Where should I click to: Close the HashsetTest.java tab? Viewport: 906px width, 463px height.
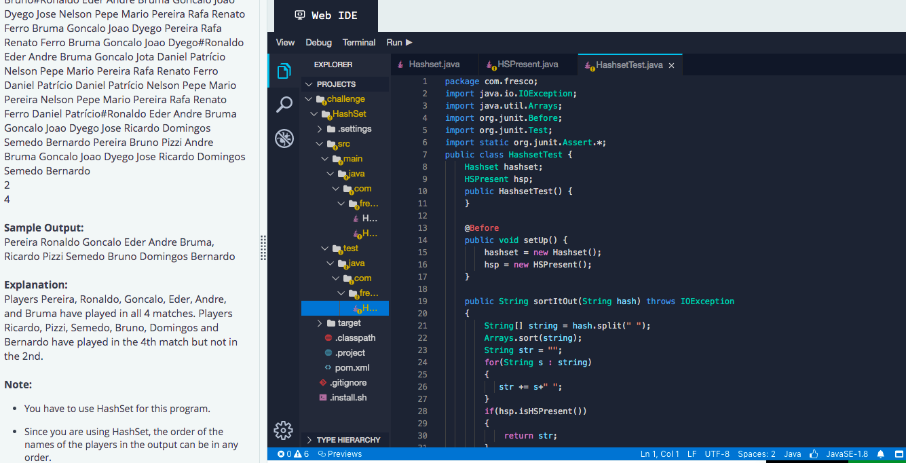point(671,63)
